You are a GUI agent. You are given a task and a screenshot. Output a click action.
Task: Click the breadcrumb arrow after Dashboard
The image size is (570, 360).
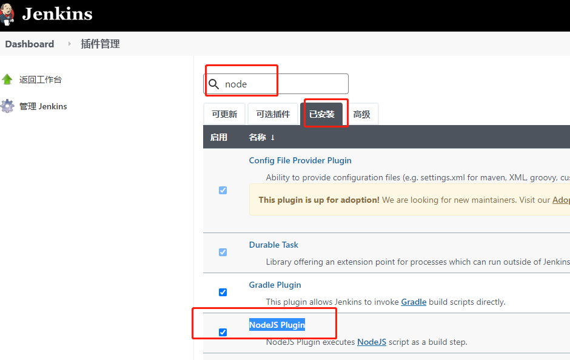(70, 44)
